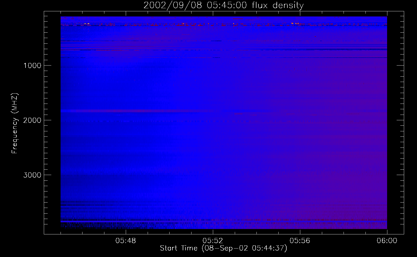Click the 05:56 time axis label
The height and width of the screenshot is (257, 417).
pyautogui.click(x=300, y=241)
